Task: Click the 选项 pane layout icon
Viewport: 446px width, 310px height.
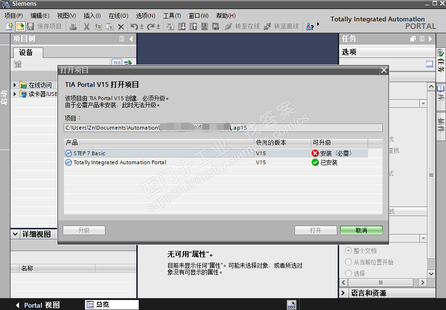Action: coord(429,64)
